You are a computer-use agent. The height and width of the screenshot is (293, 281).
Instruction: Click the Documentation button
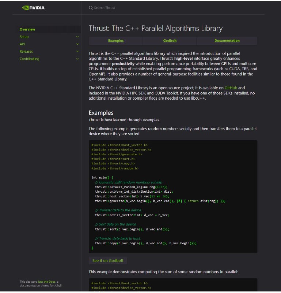pyautogui.click(x=227, y=41)
